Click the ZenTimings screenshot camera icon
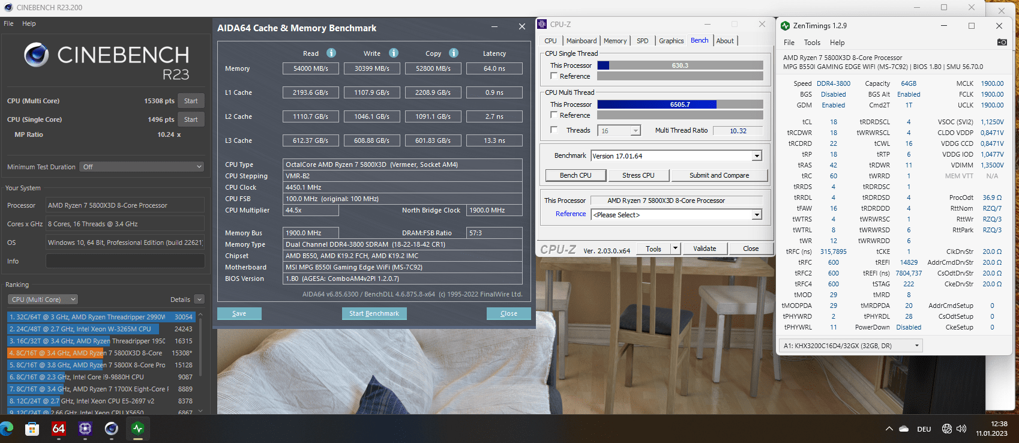Image resolution: width=1019 pixels, height=443 pixels. tap(1002, 42)
